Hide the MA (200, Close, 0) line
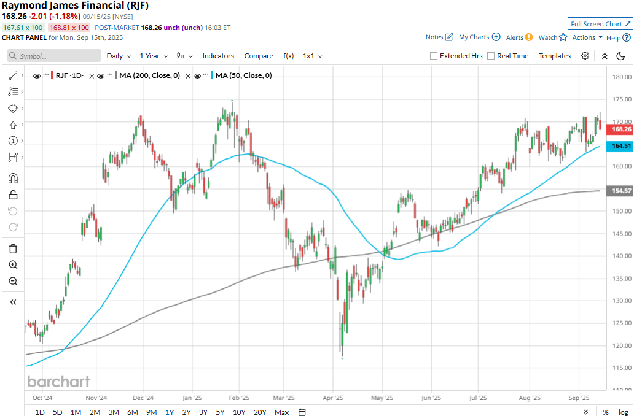Screen dimensions: 634x416 pyautogui.click(x=101, y=76)
